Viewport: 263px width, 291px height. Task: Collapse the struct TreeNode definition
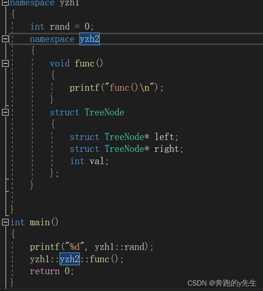coord(5,112)
